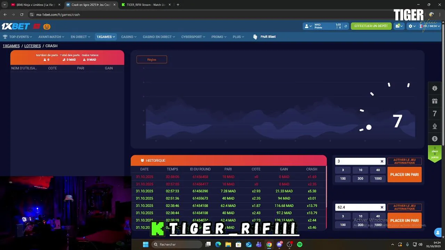Click the gift box icon in right sidebar
This screenshot has height=250, width=445.
click(435, 101)
